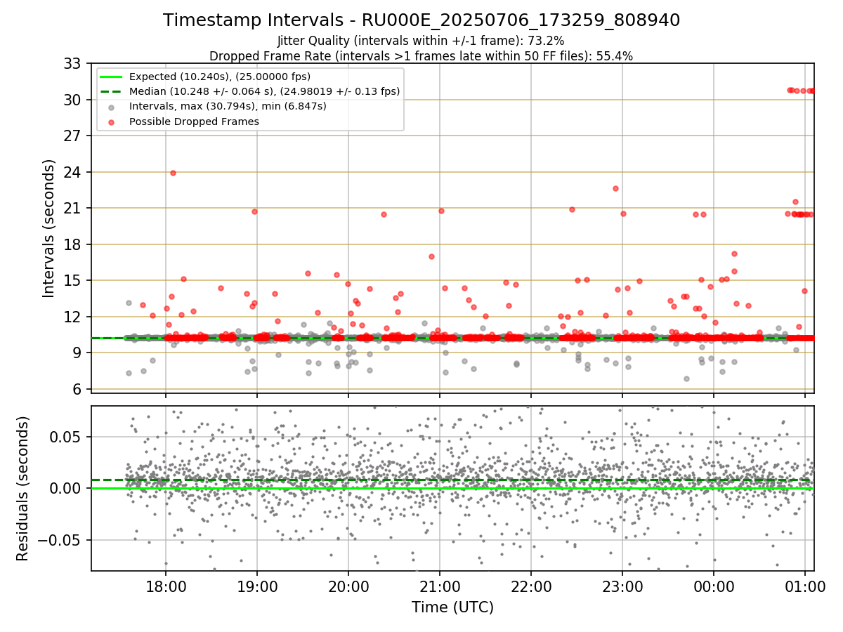Click the "Intervals (seconds)" y-axis label

tap(48, 228)
